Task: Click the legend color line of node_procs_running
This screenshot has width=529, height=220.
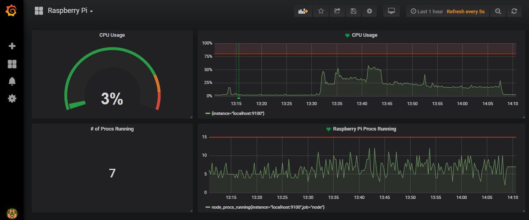Action: point(208,207)
